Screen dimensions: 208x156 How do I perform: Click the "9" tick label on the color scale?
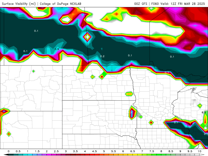click(x=180, y=151)
